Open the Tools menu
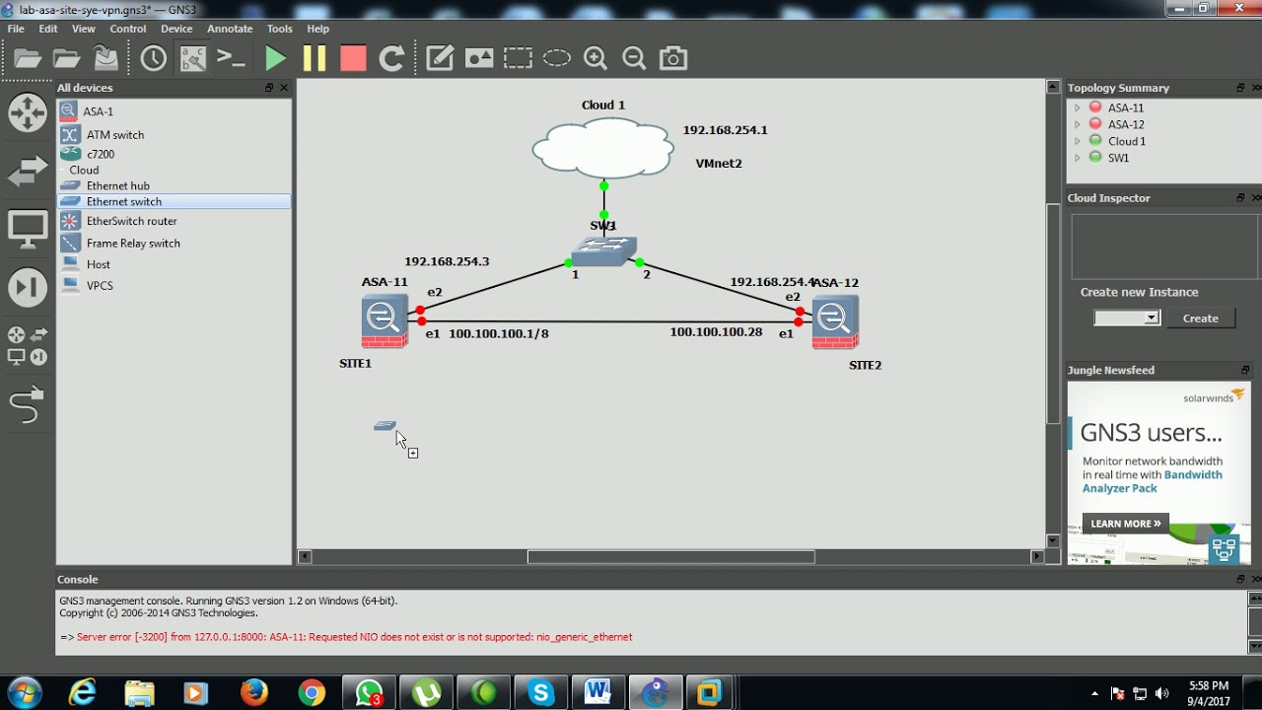The image size is (1262, 710). (x=280, y=29)
